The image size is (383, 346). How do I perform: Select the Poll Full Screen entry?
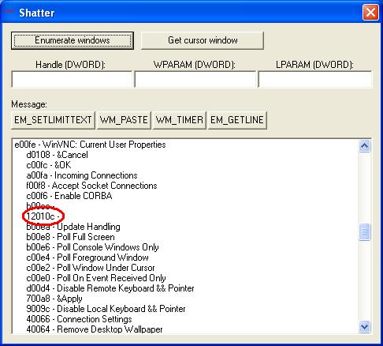click(x=70, y=237)
